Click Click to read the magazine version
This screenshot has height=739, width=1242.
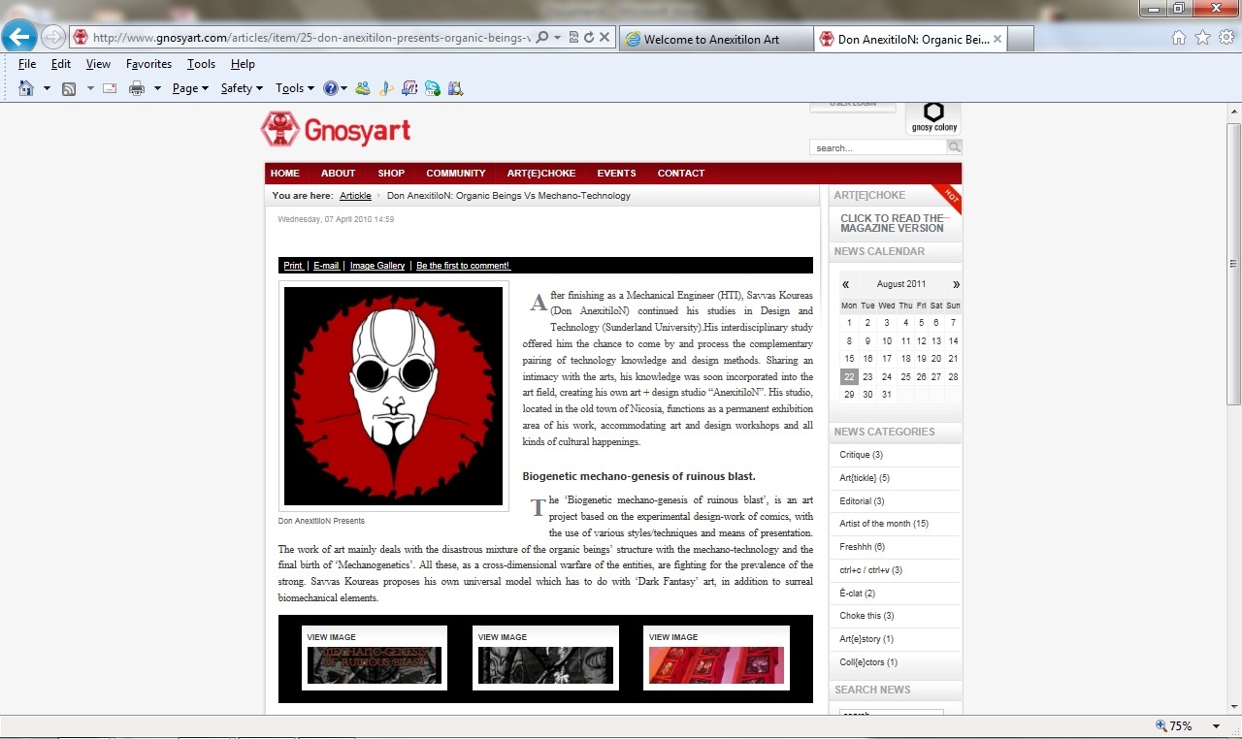[892, 223]
